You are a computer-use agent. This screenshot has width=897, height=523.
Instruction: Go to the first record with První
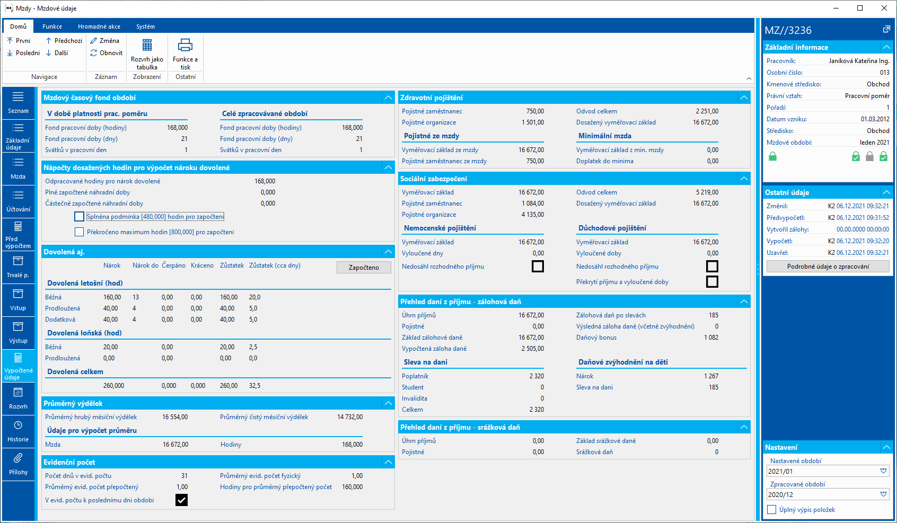[x=19, y=41]
